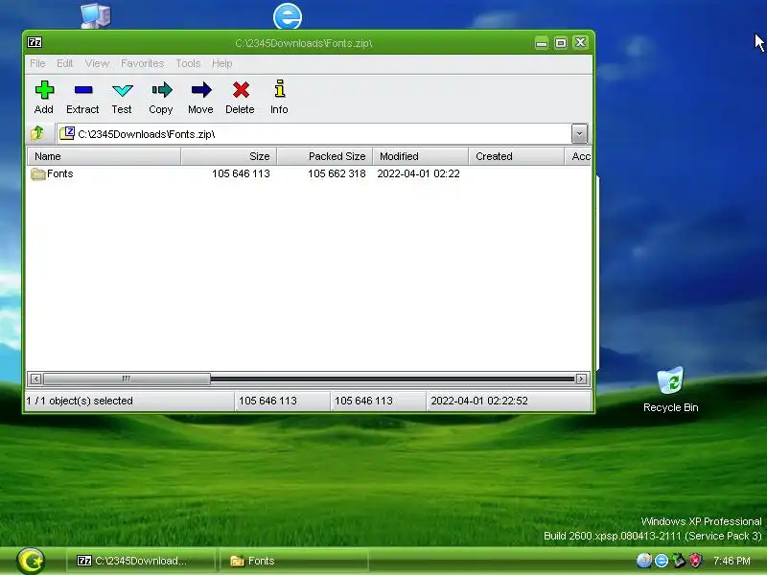Close the 7-Zip window
The width and height of the screenshot is (767, 575).
coord(581,42)
